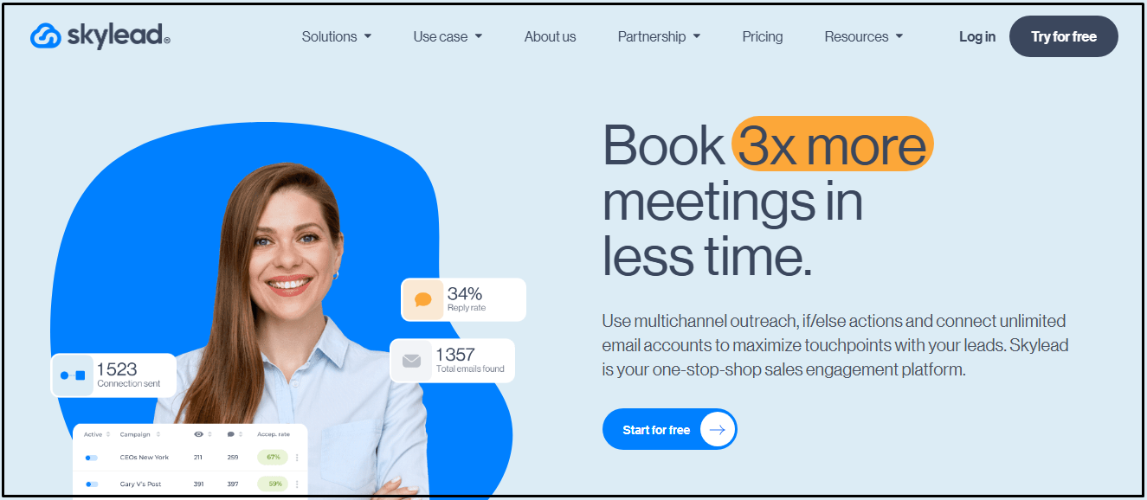Expand the Partnership dropdown menu
Viewport: 1147px width, 500px height.
click(659, 36)
